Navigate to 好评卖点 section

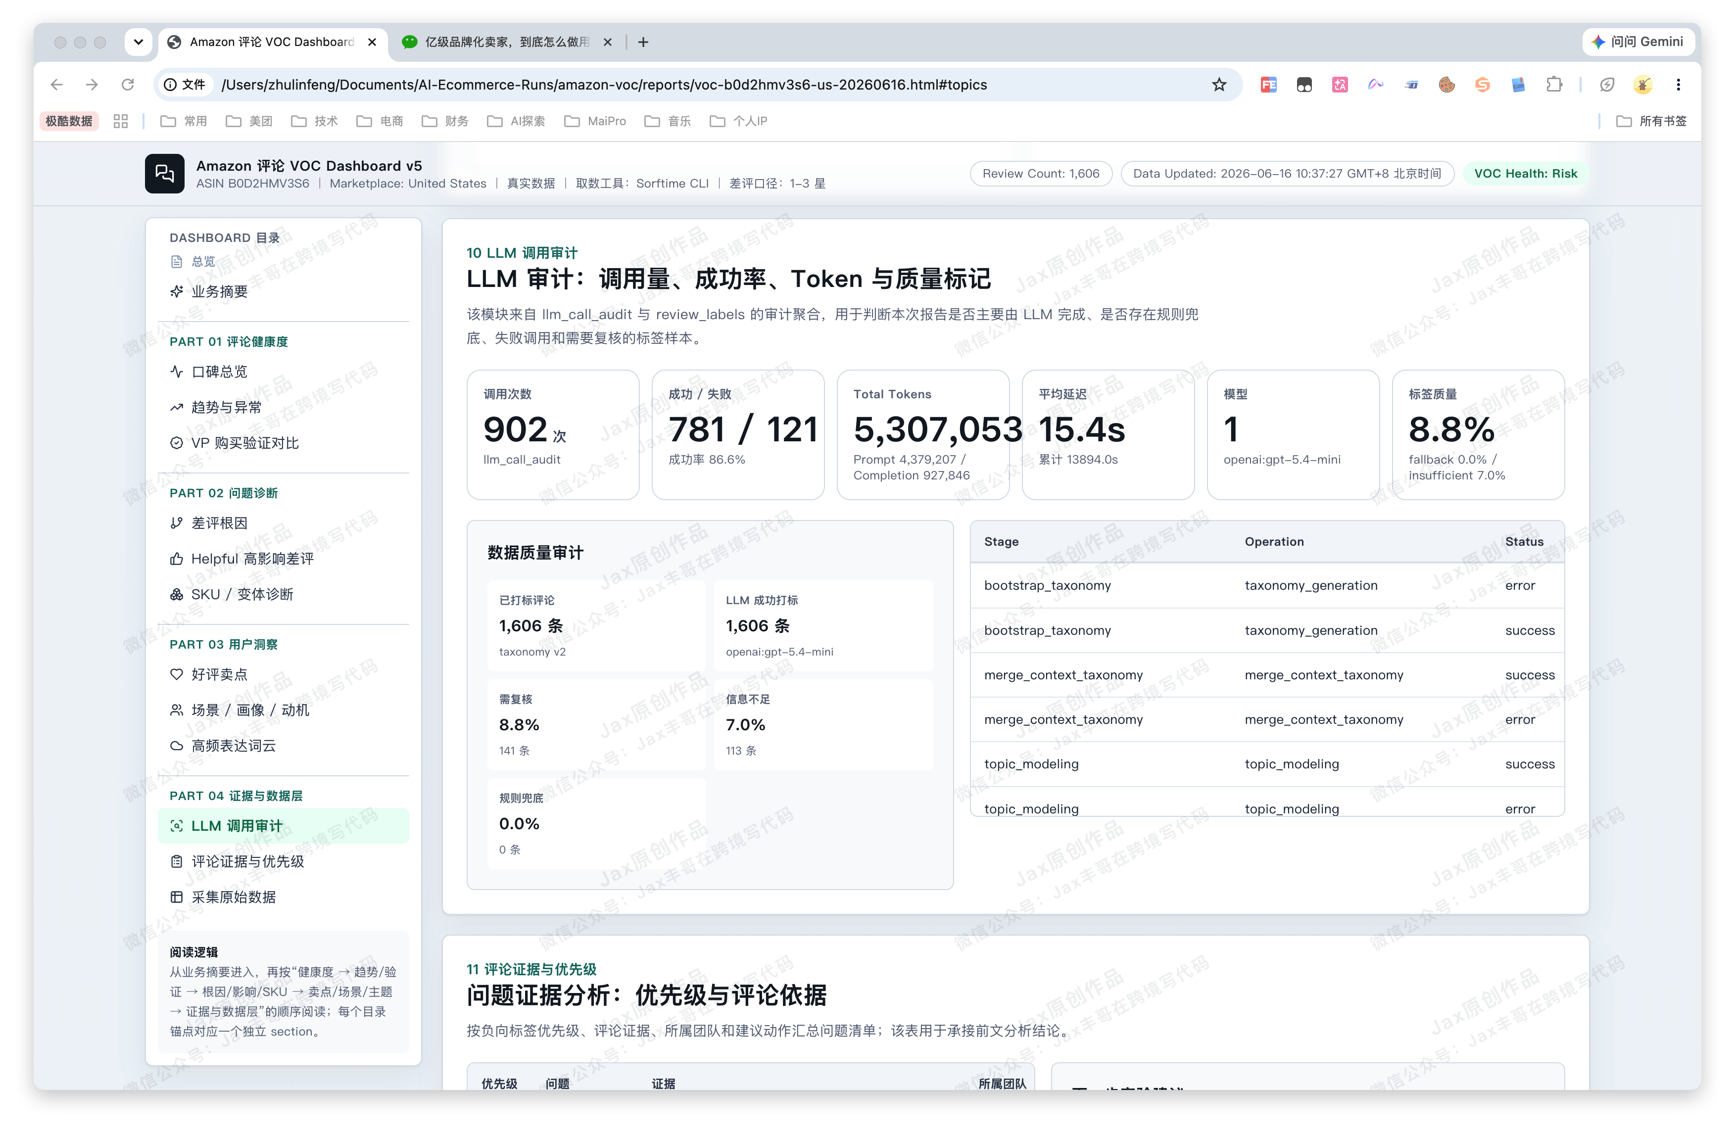(284, 674)
